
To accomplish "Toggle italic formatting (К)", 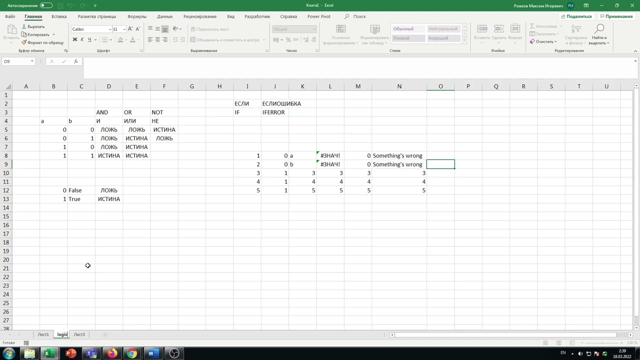I will click(82, 39).
